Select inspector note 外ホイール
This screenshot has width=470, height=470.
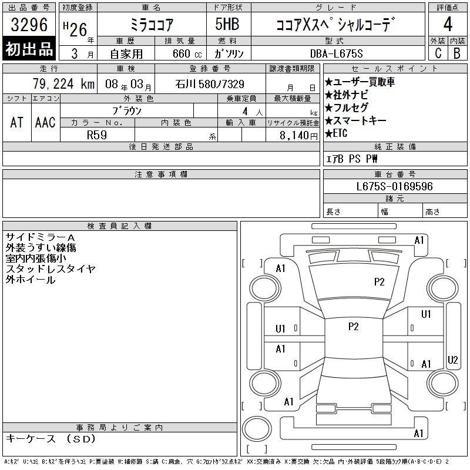click(31, 280)
